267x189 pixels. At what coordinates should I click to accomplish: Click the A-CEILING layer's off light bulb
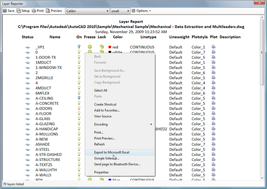(79, 97)
